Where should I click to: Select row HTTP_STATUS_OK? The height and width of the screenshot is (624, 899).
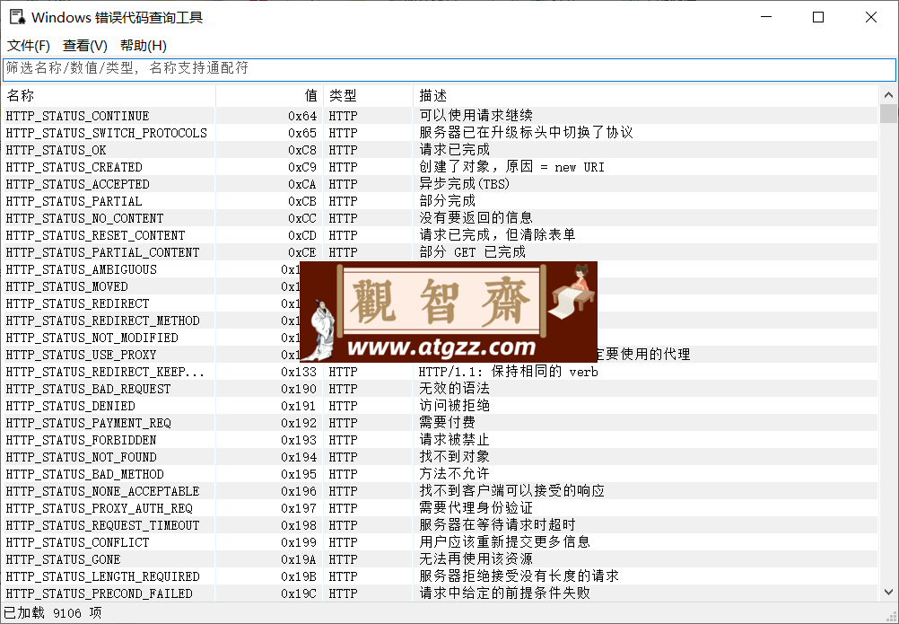[441, 150]
